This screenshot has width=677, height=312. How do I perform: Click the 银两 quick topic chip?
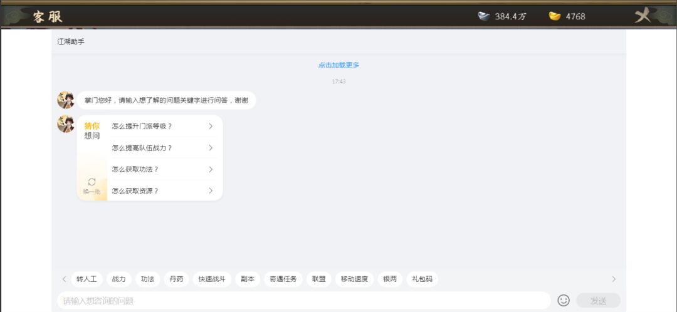coord(391,279)
